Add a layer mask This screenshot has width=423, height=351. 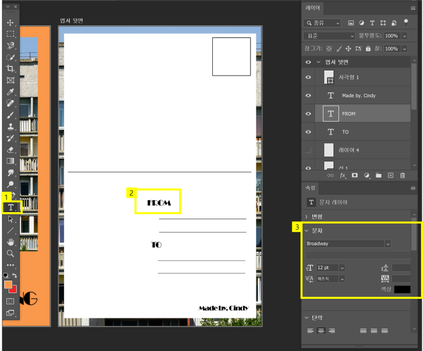pyautogui.click(x=355, y=175)
